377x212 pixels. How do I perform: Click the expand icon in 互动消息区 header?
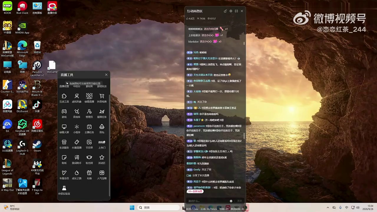pyautogui.click(x=236, y=11)
